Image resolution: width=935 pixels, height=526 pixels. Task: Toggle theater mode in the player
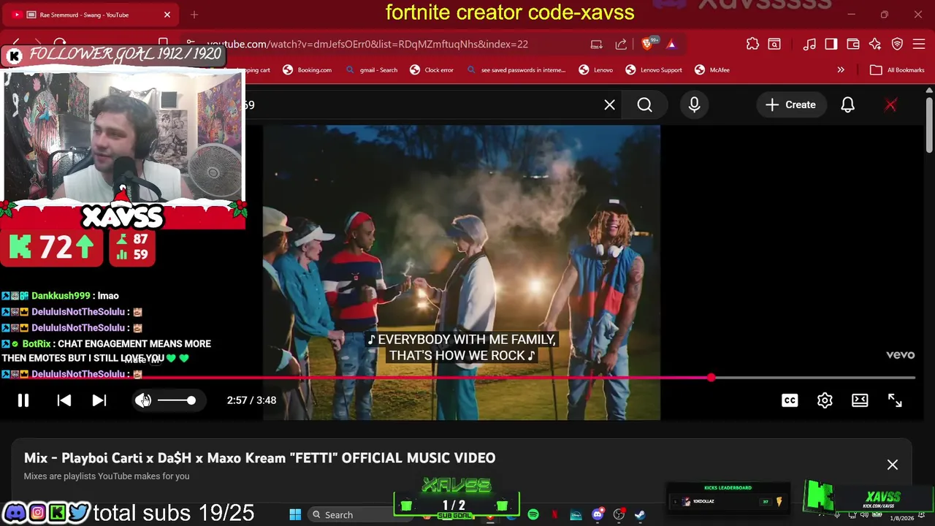point(860,400)
